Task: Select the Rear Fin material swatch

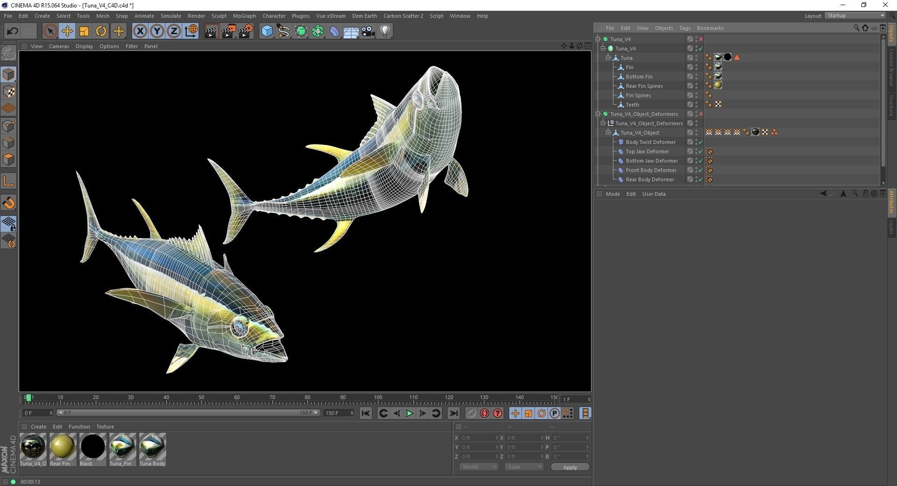Action: (x=63, y=449)
